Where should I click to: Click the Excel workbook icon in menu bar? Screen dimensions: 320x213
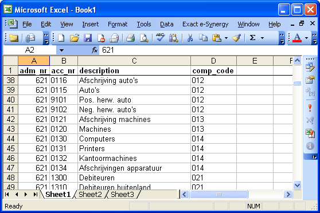[x=13, y=24]
